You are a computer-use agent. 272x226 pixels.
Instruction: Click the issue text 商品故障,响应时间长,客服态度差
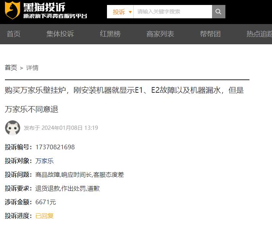(79, 174)
